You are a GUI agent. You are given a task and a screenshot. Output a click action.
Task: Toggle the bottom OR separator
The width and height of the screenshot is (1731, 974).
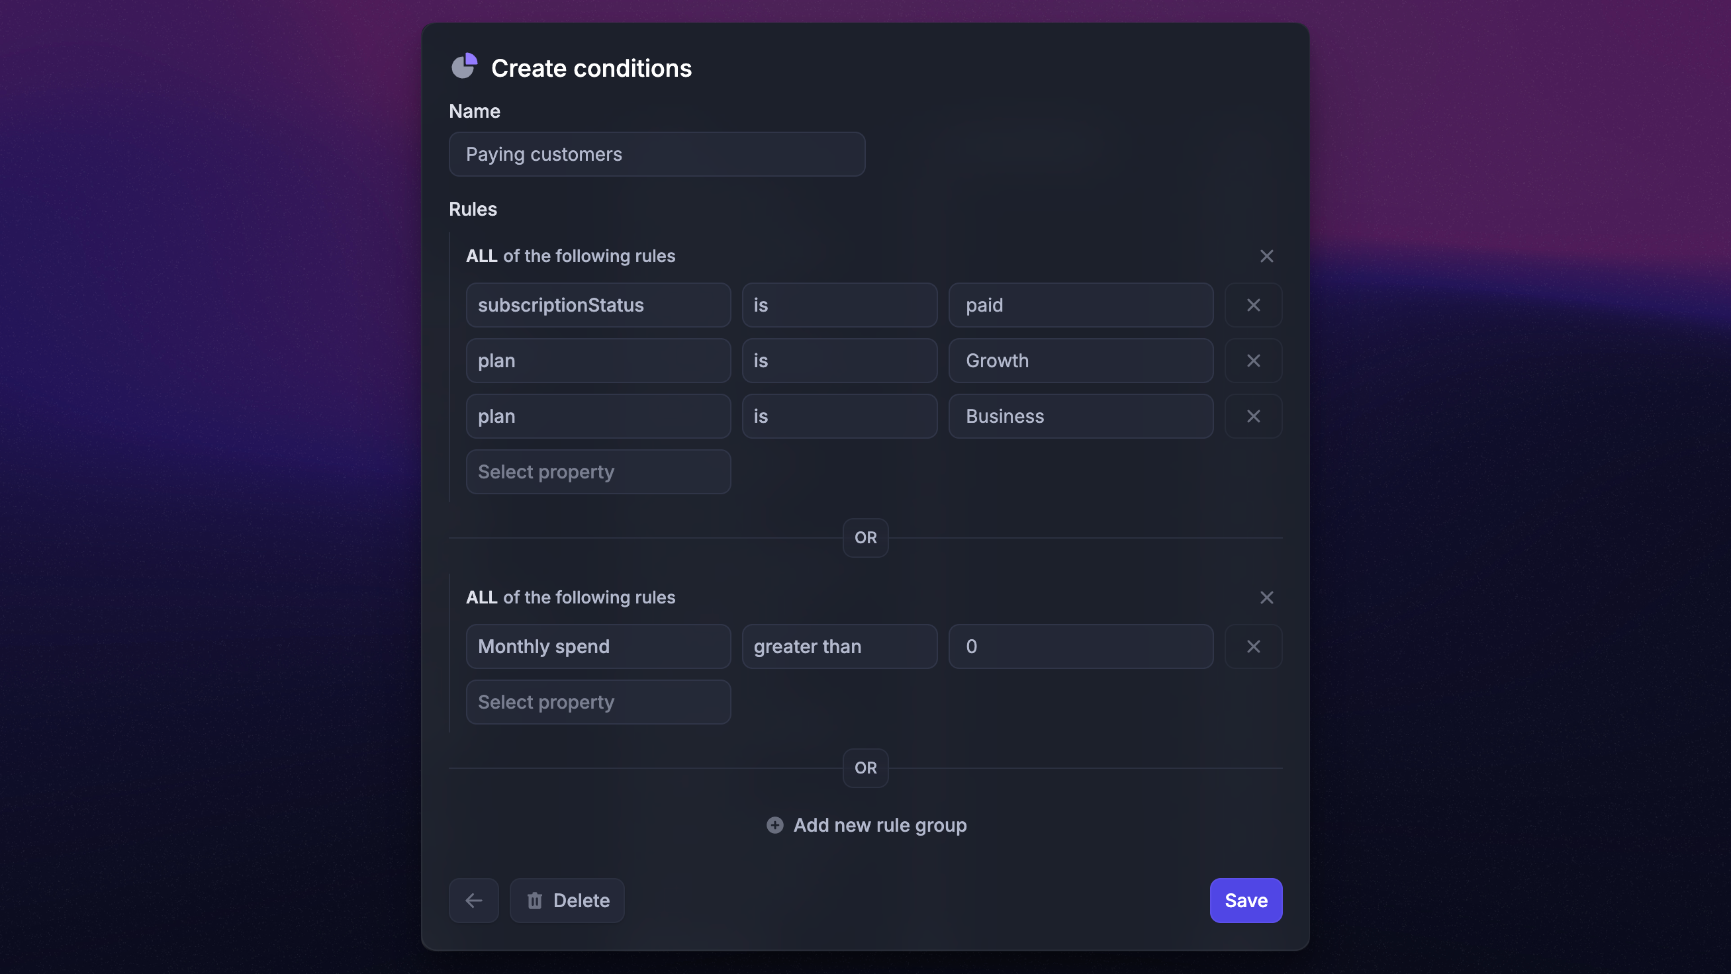(865, 768)
